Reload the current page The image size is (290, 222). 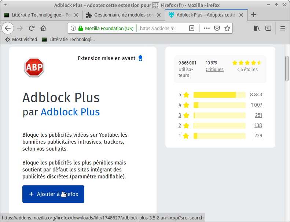pyautogui.click(x=32, y=28)
